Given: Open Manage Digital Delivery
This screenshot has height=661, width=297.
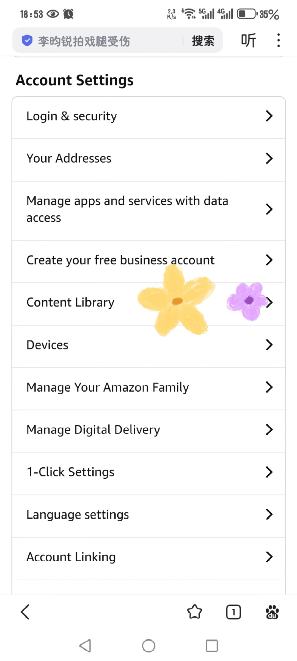Looking at the screenshot, I should (x=93, y=430).
